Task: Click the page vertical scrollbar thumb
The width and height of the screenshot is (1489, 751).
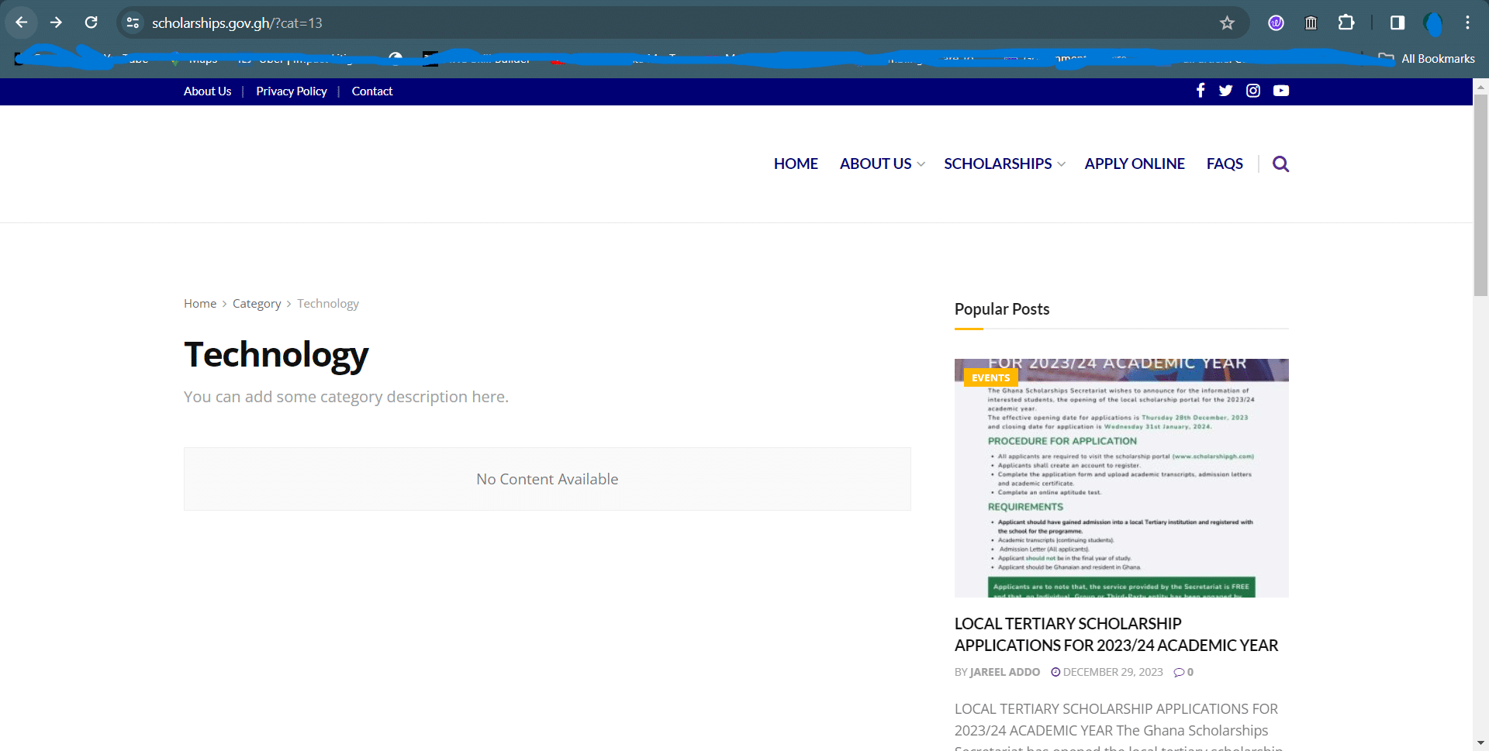Action: click(1480, 194)
